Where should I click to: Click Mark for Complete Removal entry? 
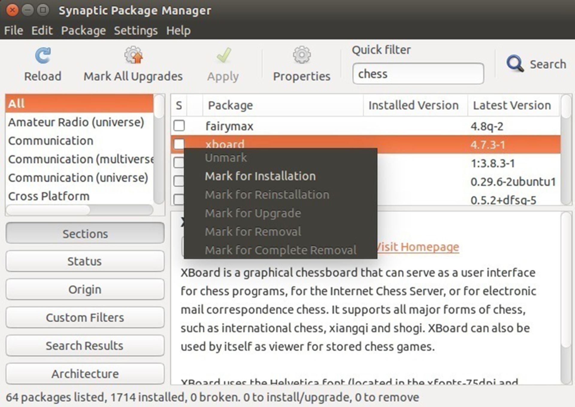point(281,250)
